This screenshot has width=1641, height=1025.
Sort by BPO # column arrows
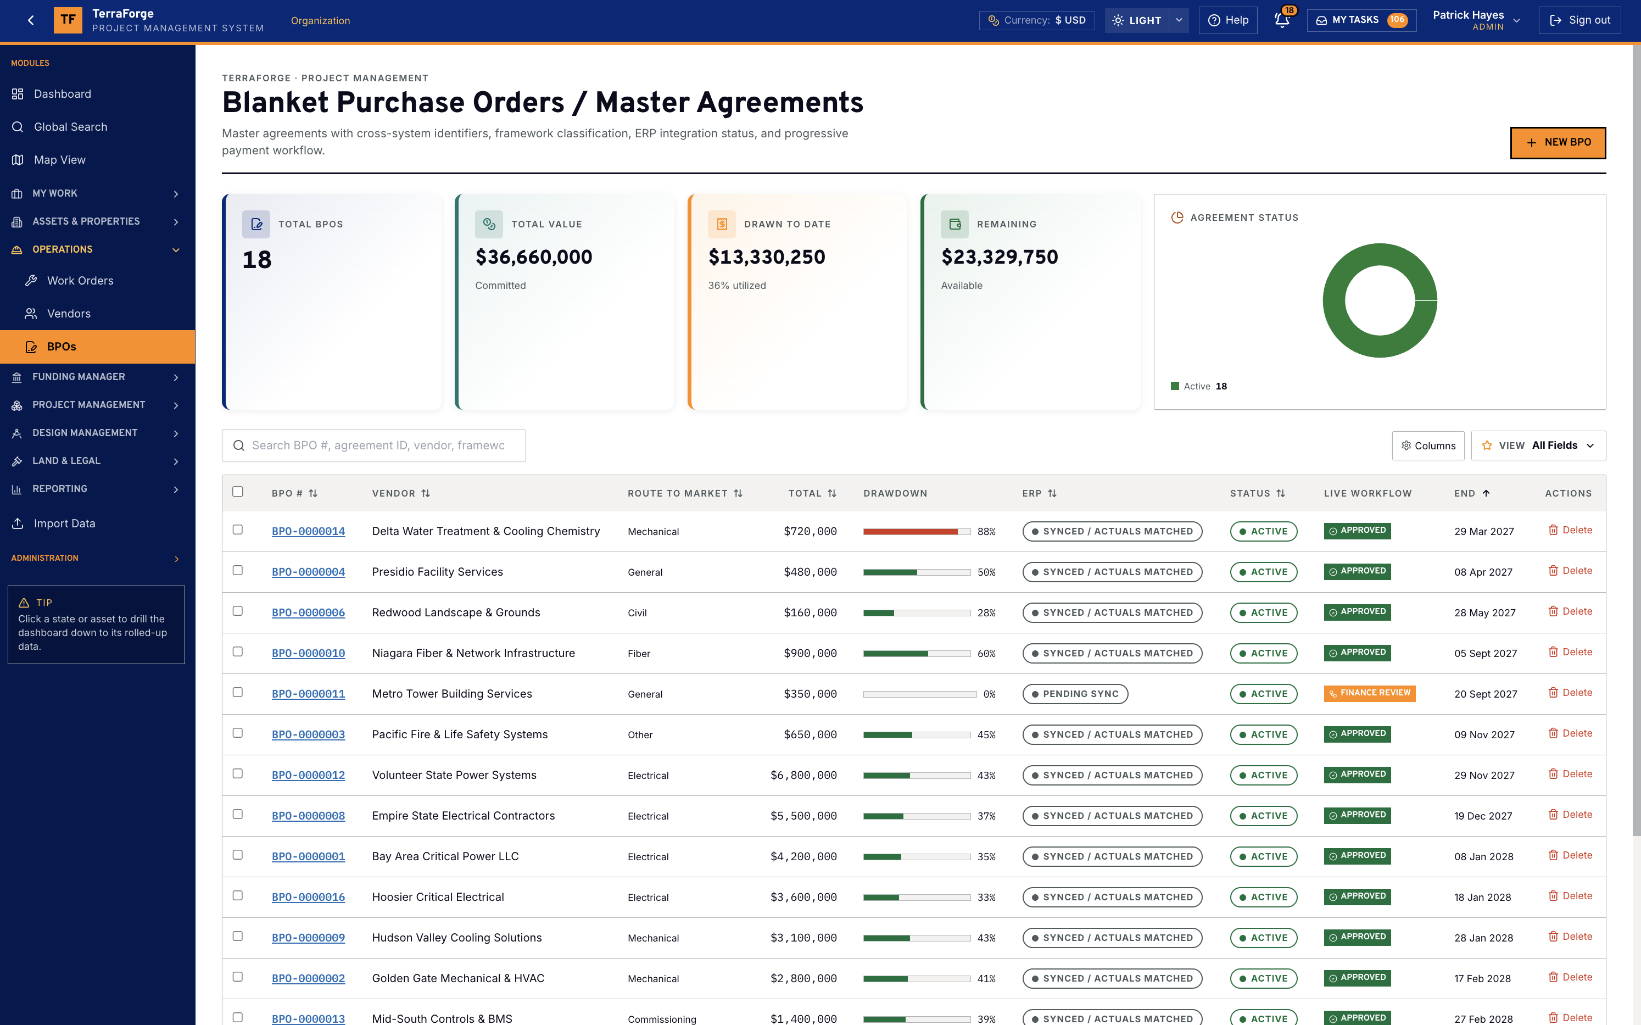point(313,493)
